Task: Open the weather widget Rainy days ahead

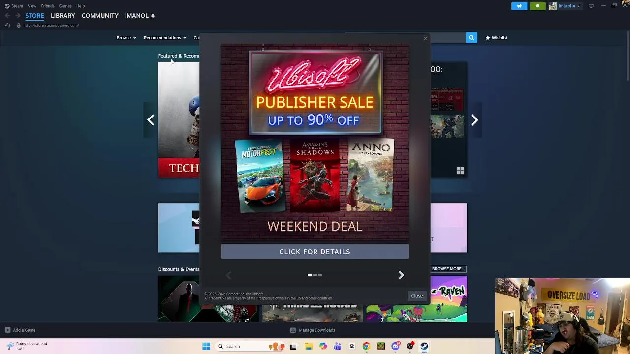Action: tap(26, 346)
